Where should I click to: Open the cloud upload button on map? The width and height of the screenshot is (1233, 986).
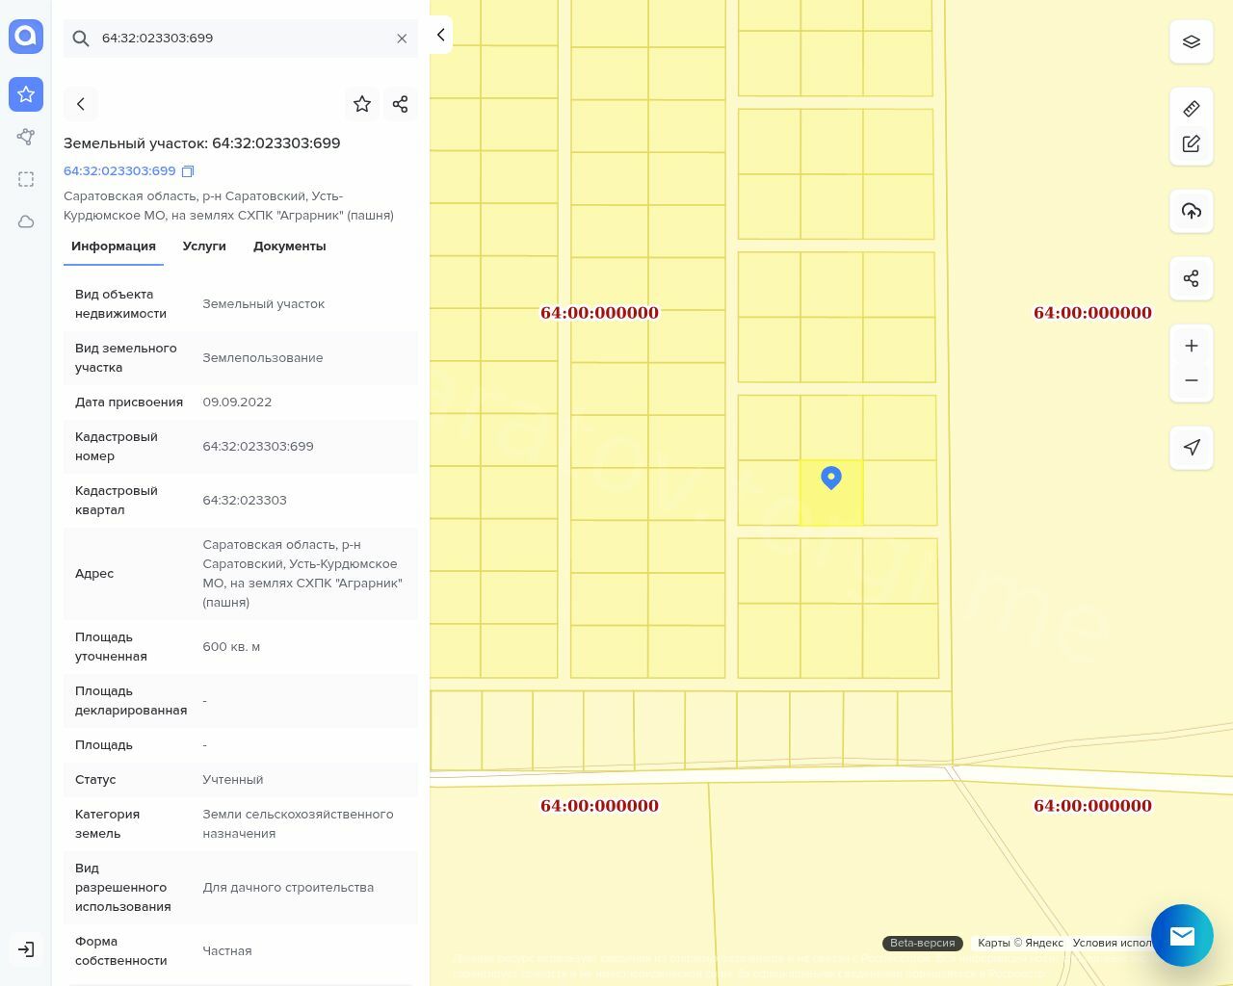pos(1191,211)
